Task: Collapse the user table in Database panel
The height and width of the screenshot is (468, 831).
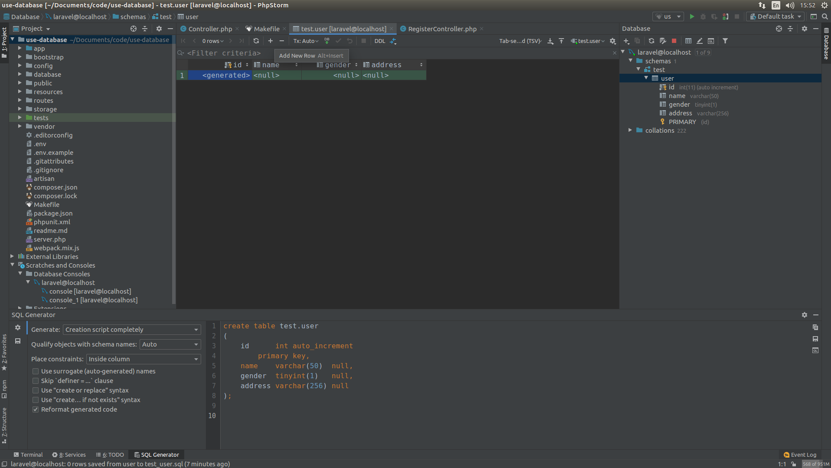Action: [646, 78]
